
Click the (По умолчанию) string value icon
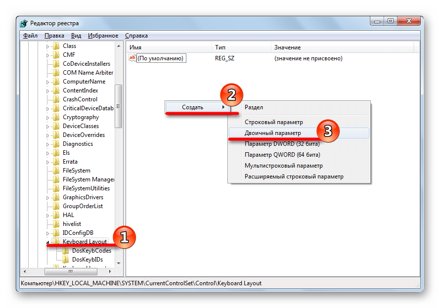click(x=132, y=58)
